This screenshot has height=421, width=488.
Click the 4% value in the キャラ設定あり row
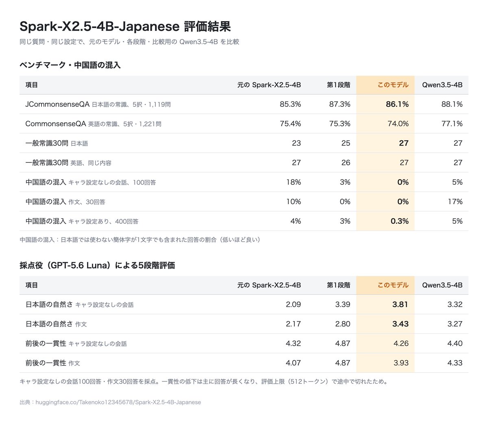click(x=296, y=221)
